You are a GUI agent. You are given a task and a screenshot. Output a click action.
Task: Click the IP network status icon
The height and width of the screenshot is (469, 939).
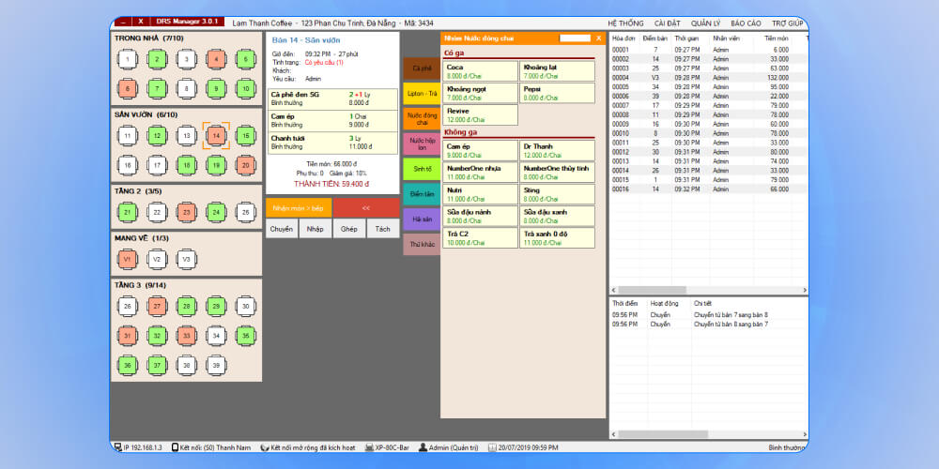[117, 448]
